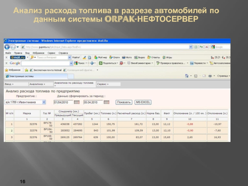The image size is (248, 186).
Task: Expand the Предприятие dropdown list
Action: click(x=44, y=102)
